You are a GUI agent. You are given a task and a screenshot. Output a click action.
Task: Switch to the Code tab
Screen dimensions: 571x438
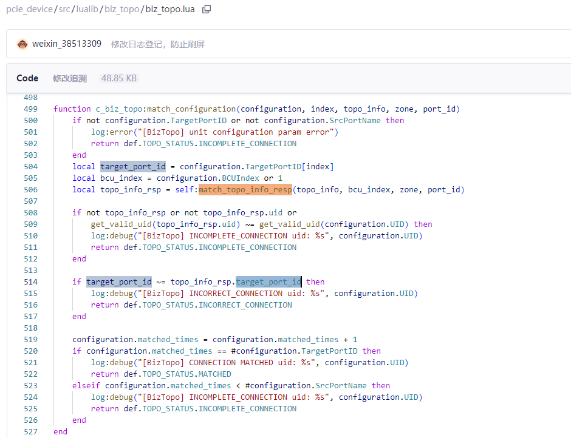pyautogui.click(x=27, y=78)
